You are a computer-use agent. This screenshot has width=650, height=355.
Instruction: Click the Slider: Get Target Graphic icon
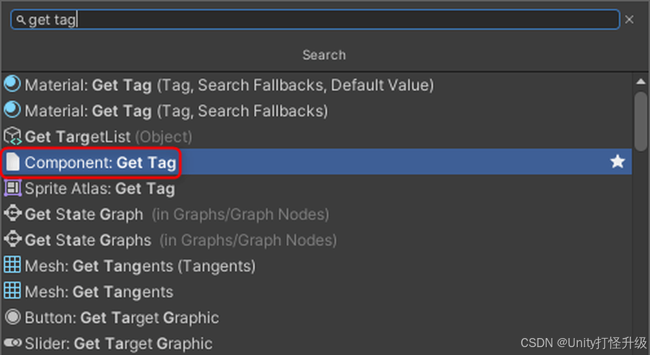coord(12,343)
